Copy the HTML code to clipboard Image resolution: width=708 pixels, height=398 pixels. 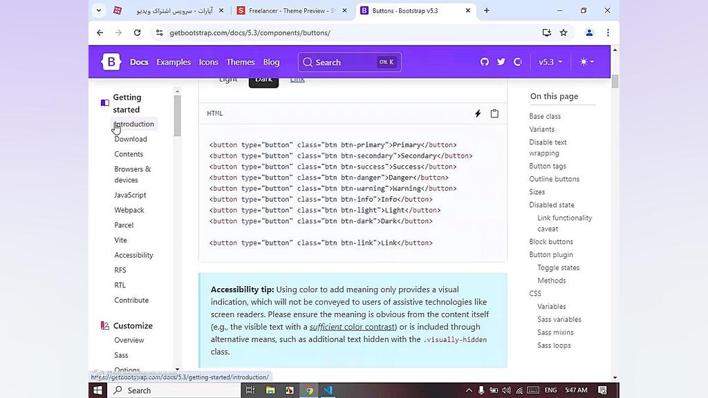pyautogui.click(x=494, y=114)
